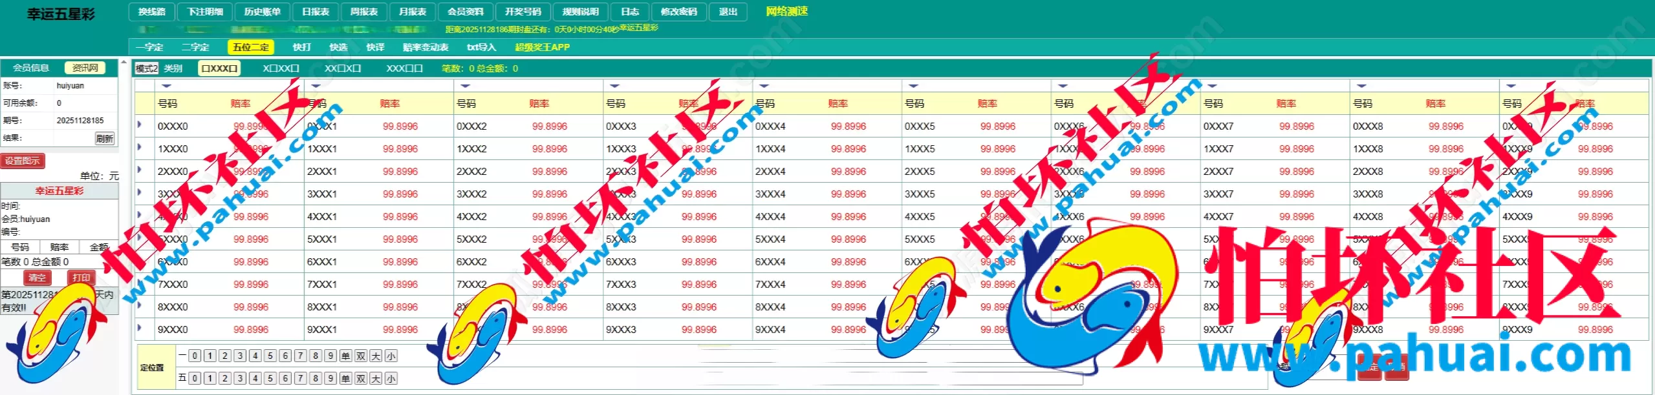Open 开奖号码 draw numbers
The image size is (1655, 395).
click(523, 12)
